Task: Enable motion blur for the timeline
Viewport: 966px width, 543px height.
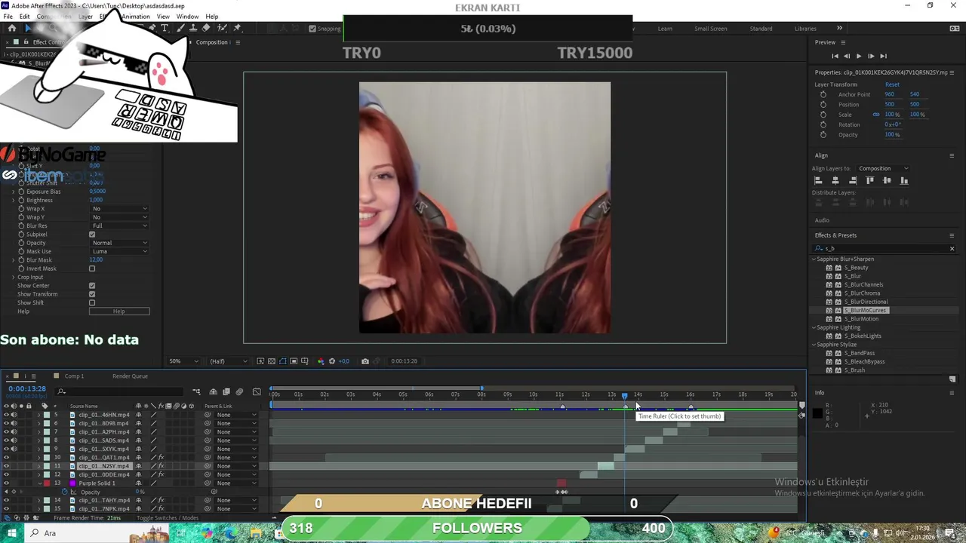Action: [240, 391]
